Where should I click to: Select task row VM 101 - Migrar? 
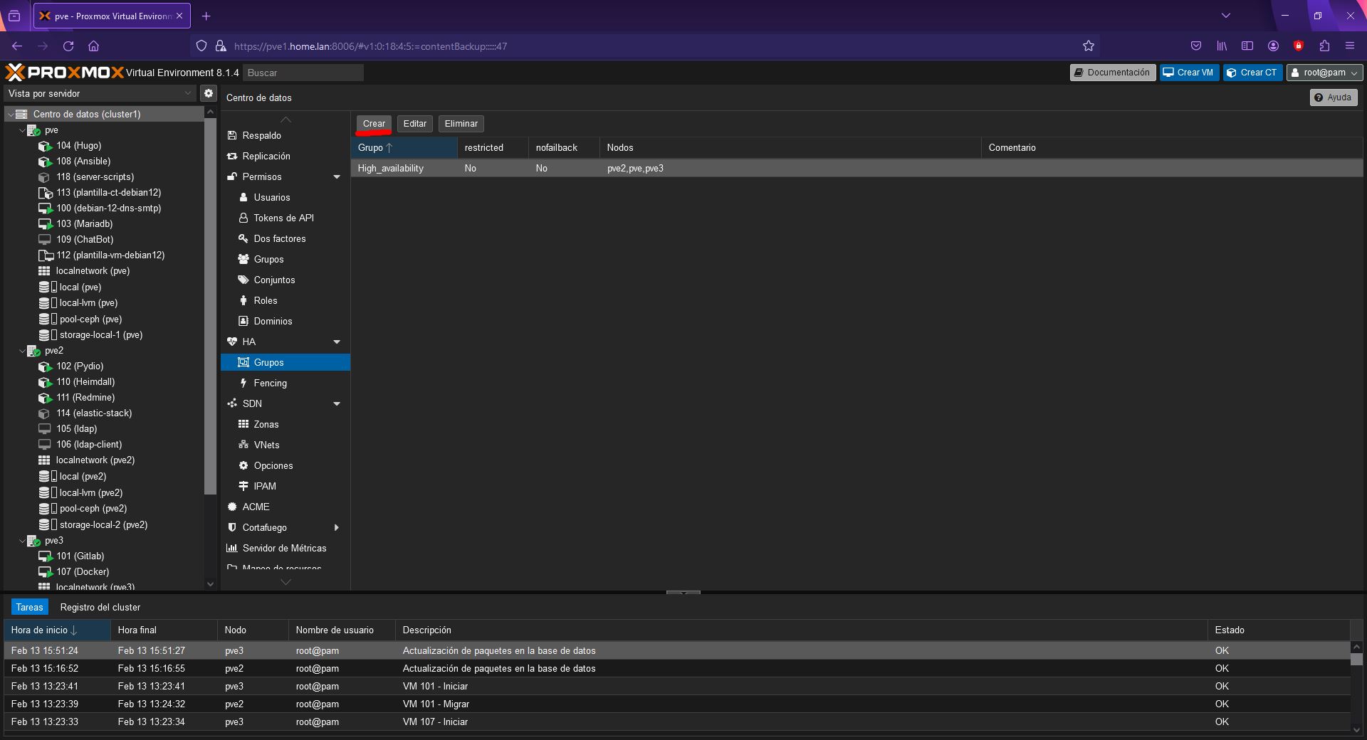[x=676, y=704]
